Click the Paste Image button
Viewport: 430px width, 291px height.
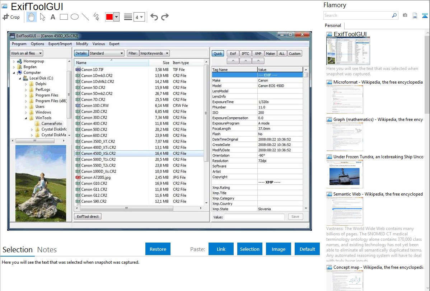(278, 249)
